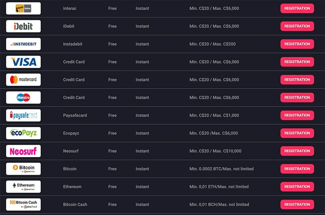
Task: Click Registration in the Neosurf row
Action: click(297, 151)
